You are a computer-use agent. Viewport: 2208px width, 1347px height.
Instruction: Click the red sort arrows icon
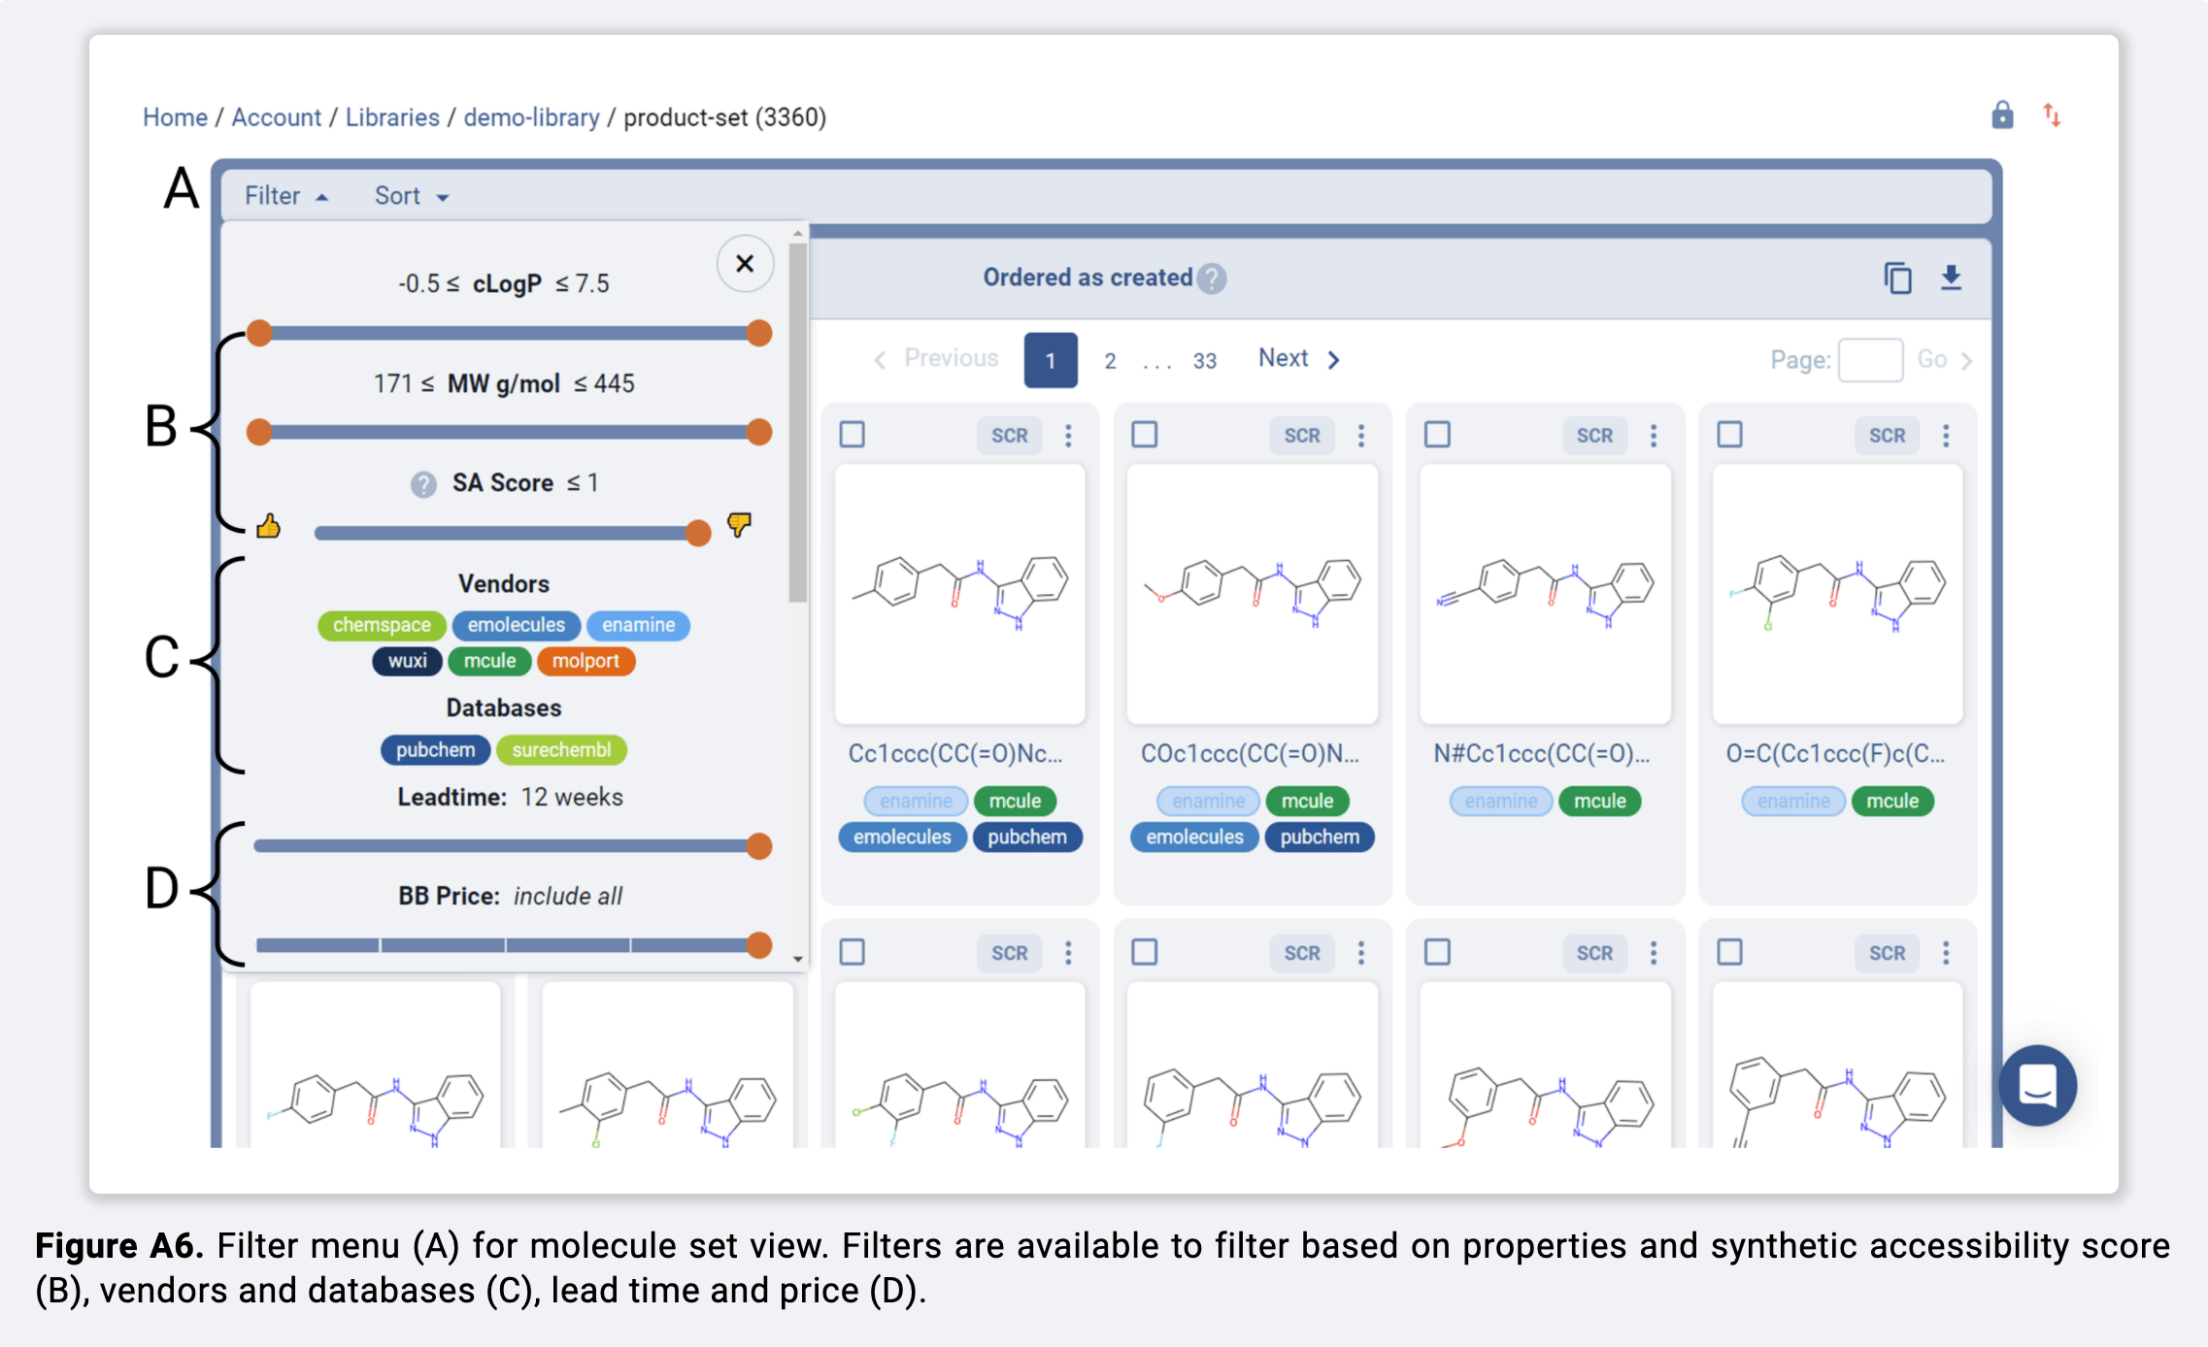2051,115
